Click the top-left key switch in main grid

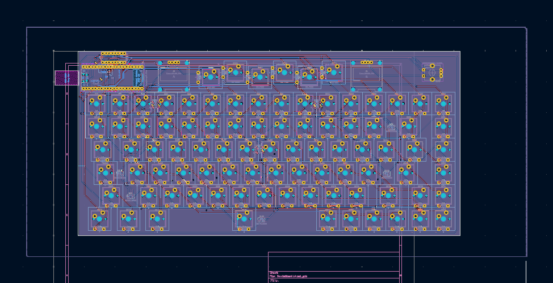[x=97, y=104]
